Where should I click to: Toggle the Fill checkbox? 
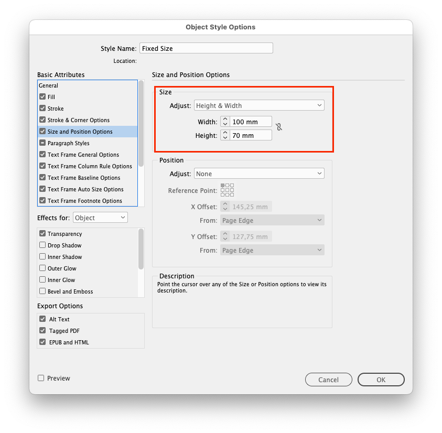42,96
